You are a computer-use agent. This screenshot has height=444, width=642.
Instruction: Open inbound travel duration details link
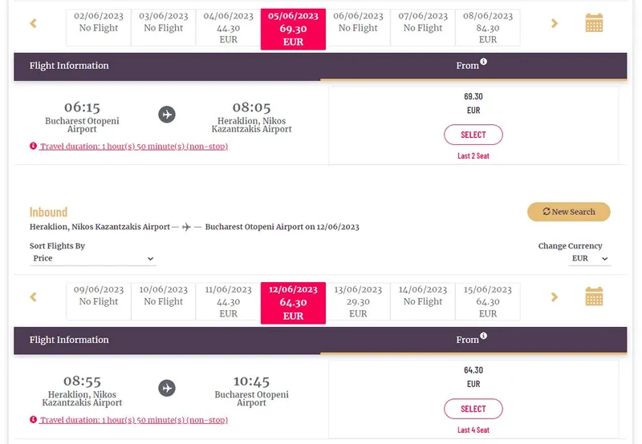[133, 420]
